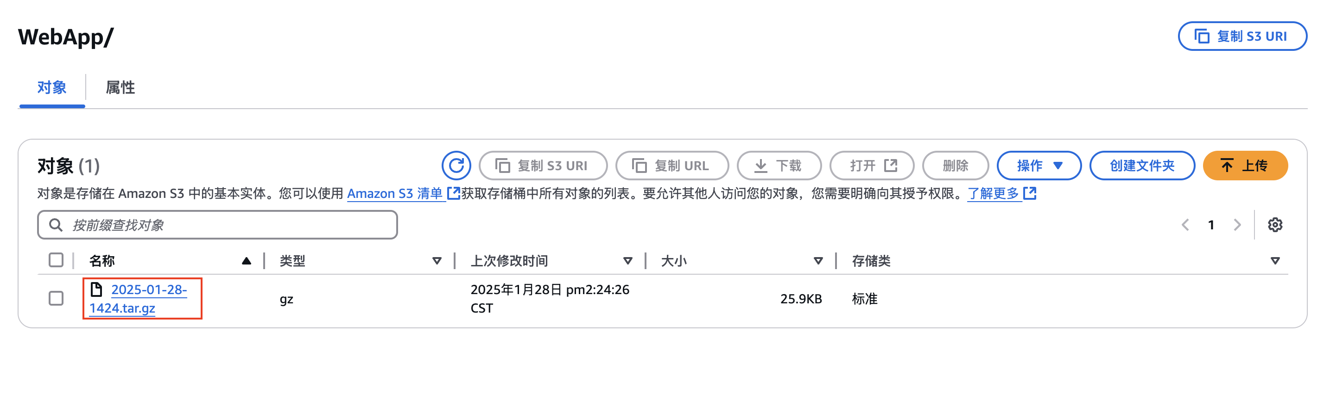Viewport: 1330px width, 406px height.
Task: Open the 2025-01-28-1424.tar.gz file link
Action: point(138,299)
